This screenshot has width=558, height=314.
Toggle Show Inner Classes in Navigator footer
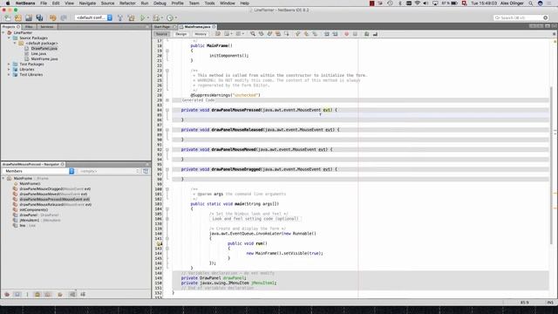point(48,295)
